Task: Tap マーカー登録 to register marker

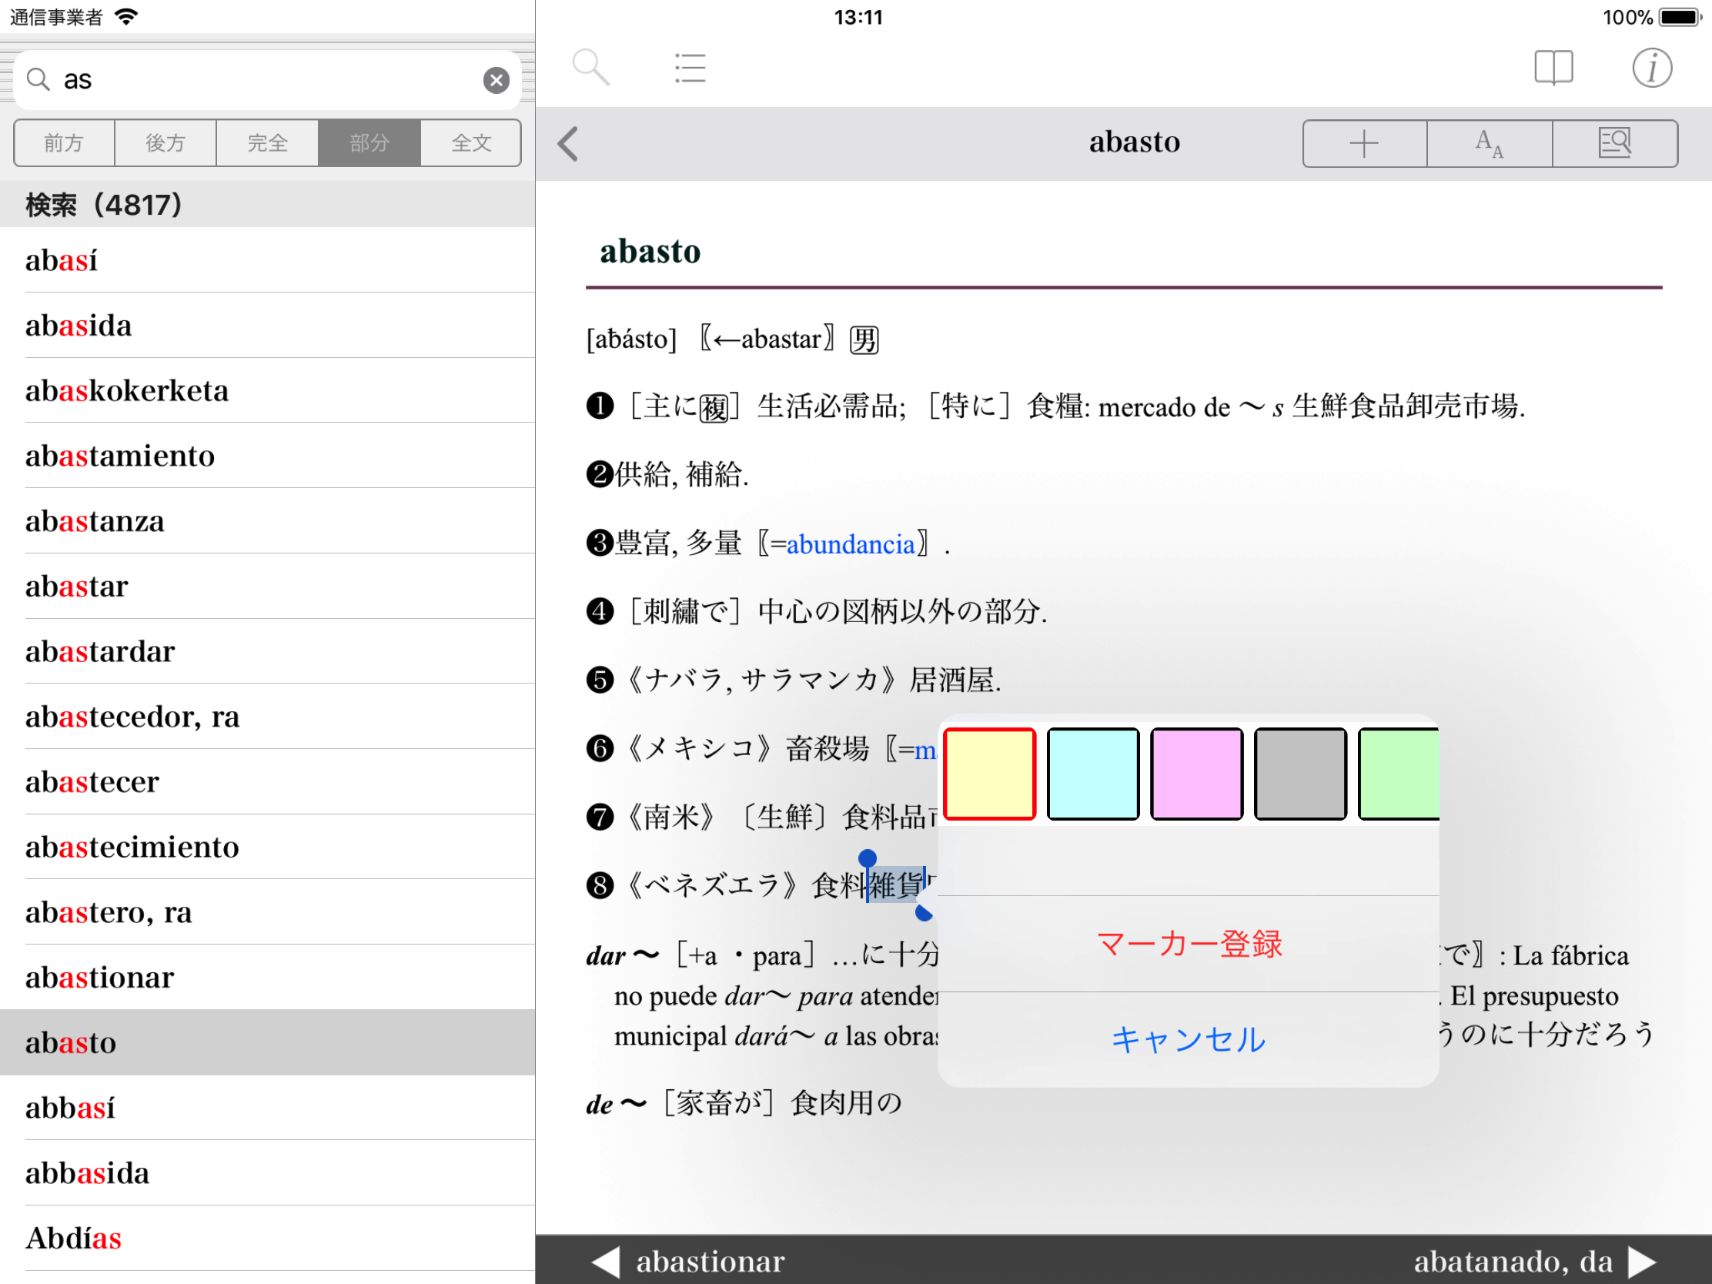Action: point(1188,944)
